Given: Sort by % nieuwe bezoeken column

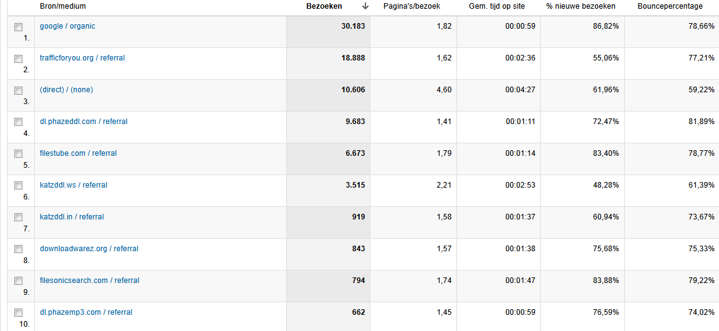Looking at the screenshot, I should (x=581, y=6).
